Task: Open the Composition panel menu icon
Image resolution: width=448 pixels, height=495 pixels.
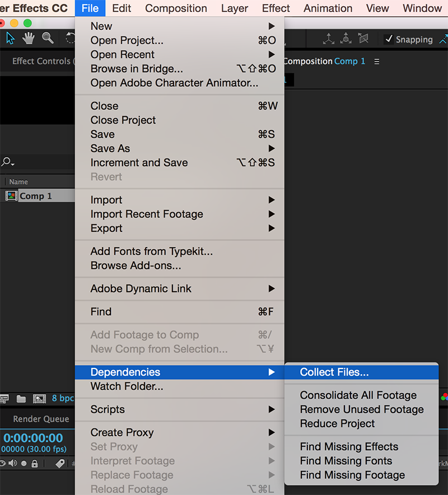Action: 377,62
